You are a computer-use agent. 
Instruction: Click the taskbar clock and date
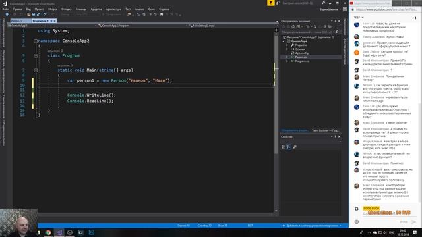(403, 232)
